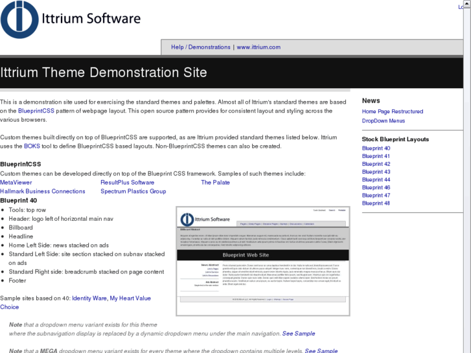This screenshot has height=353, width=471.
Task: Select Blueprint 43 layout link
Action: (x=376, y=172)
